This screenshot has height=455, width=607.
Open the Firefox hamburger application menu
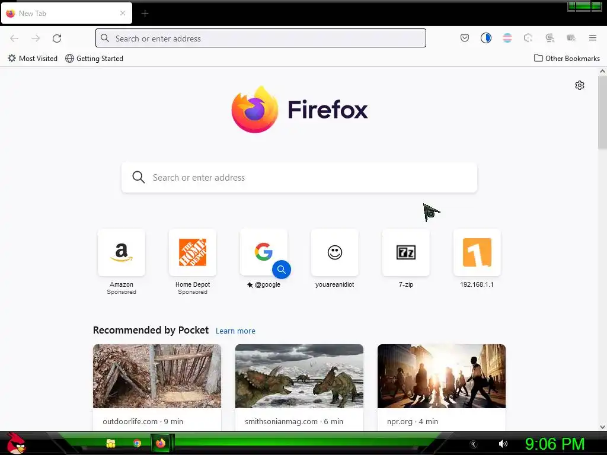point(593,38)
